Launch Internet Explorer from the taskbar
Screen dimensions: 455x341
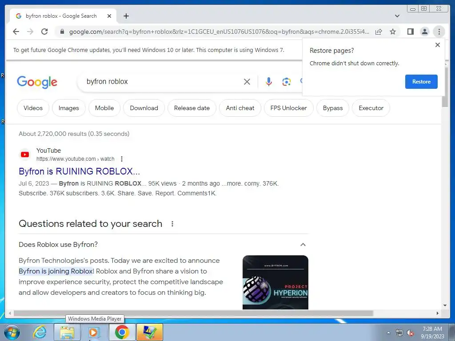pos(40,332)
